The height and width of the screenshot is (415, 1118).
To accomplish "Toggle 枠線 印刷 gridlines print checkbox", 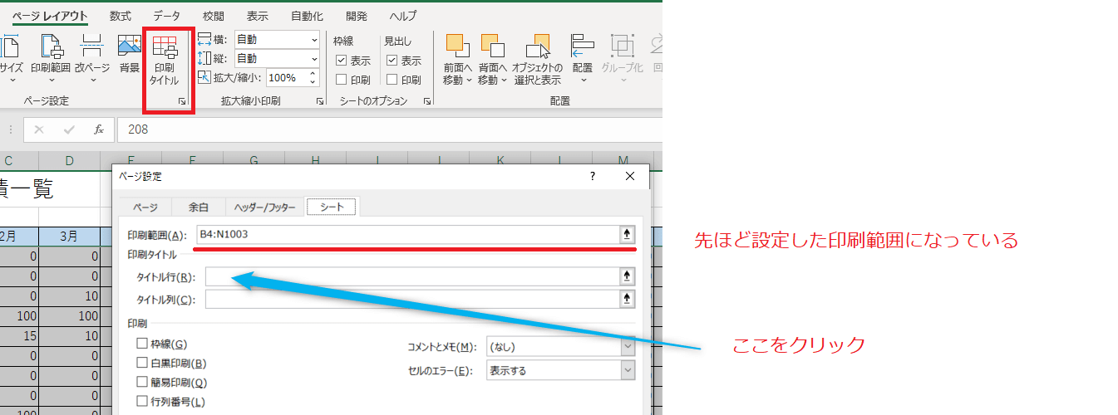I will (341, 80).
